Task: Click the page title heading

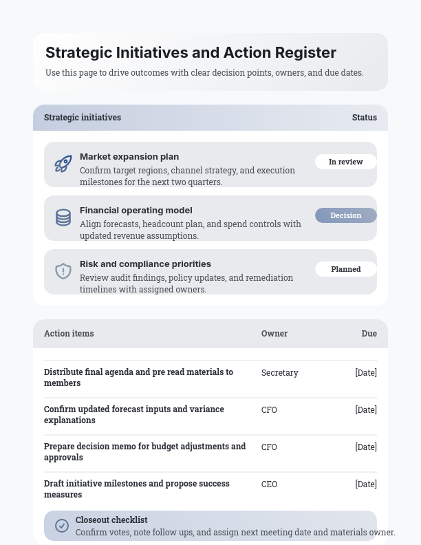Action: pyautogui.click(x=191, y=53)
